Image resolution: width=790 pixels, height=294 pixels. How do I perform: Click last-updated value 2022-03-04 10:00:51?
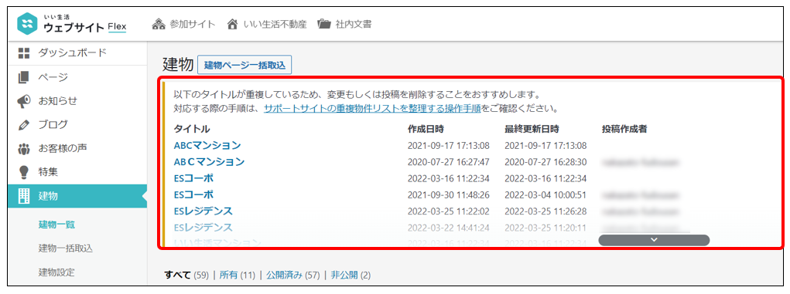click(x=545, y=195)
